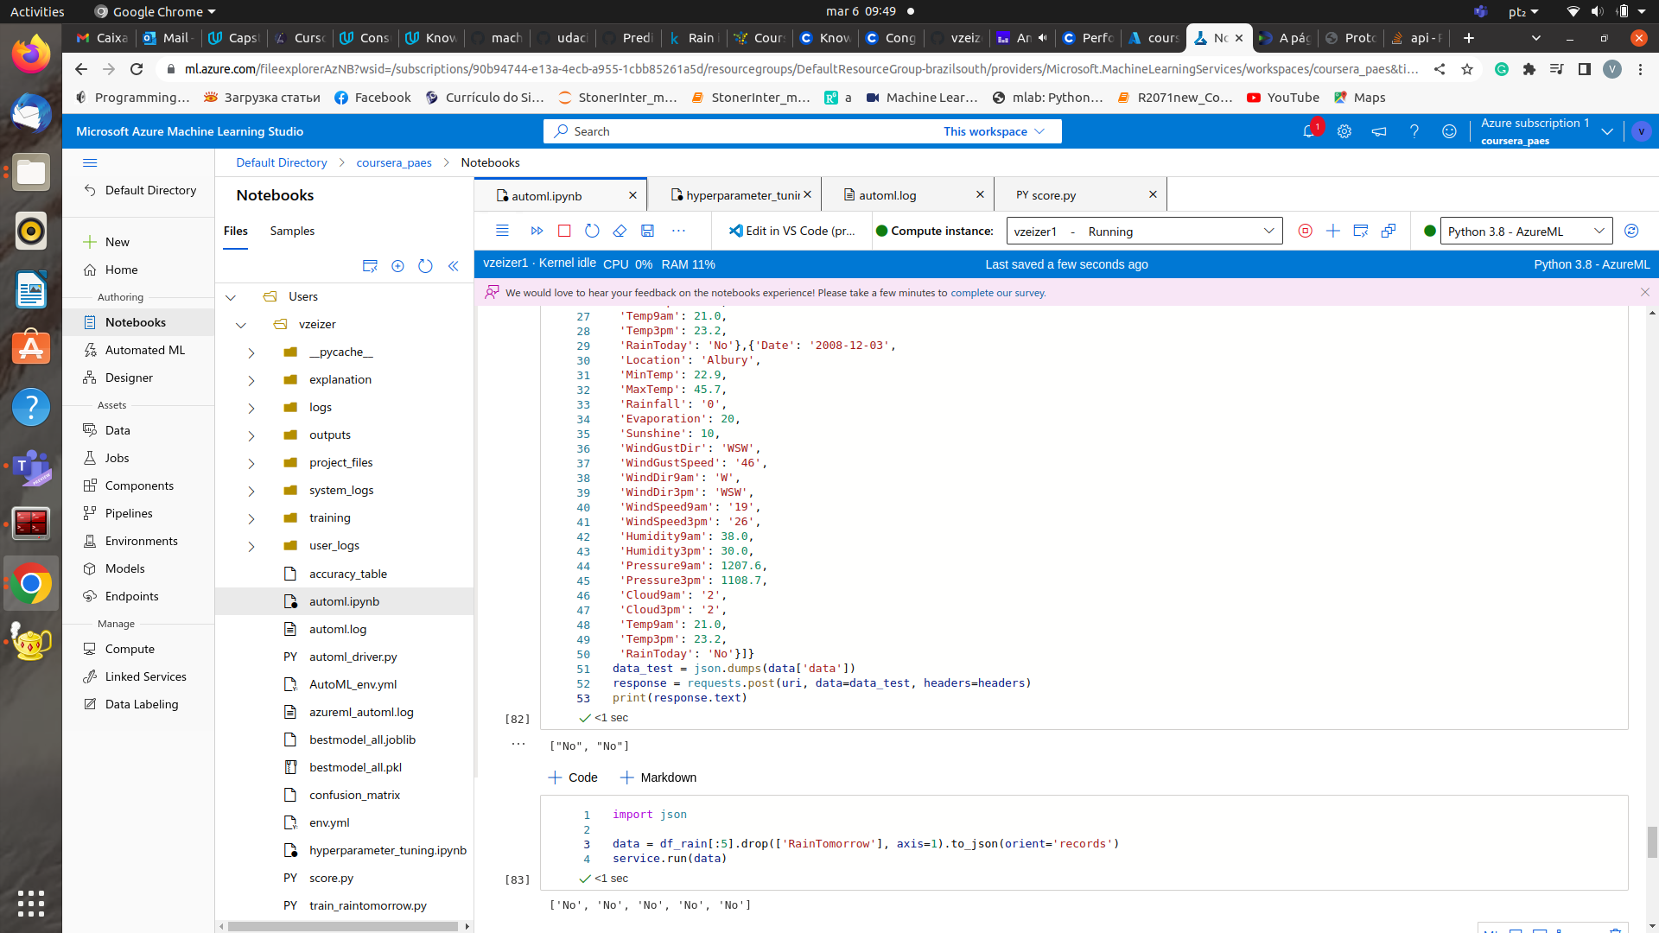
Task: Click the Search workspace field
Action: click(x=743, y=131)
